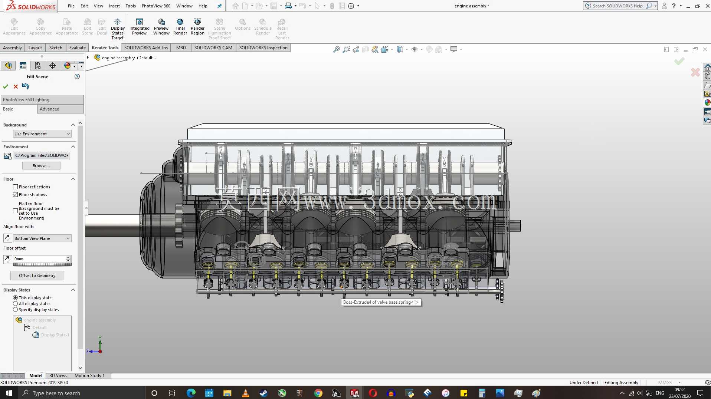Enable Floor reflections checkbox
Viewport: 711px width, 399px height.
pos(16,187)
